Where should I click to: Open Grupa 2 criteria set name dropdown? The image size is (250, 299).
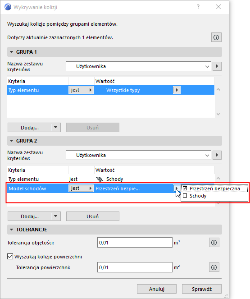point(138,155)
